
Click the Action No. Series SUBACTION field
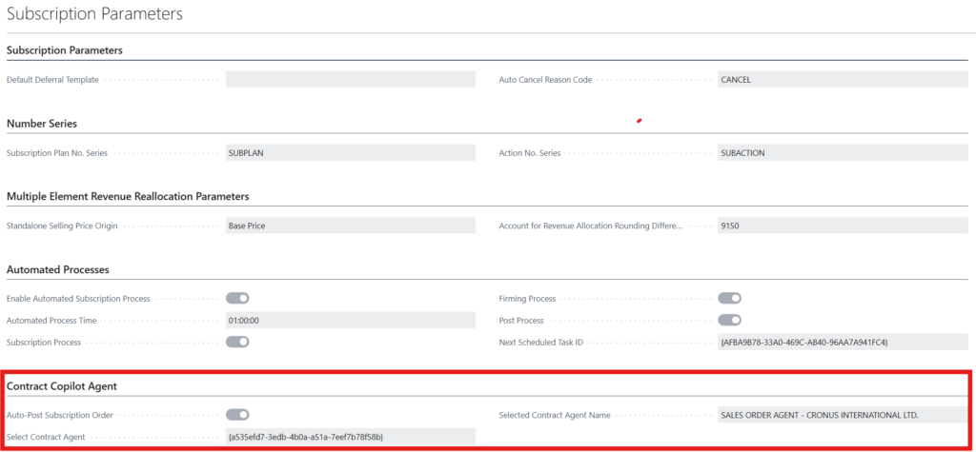coord(843,152)
